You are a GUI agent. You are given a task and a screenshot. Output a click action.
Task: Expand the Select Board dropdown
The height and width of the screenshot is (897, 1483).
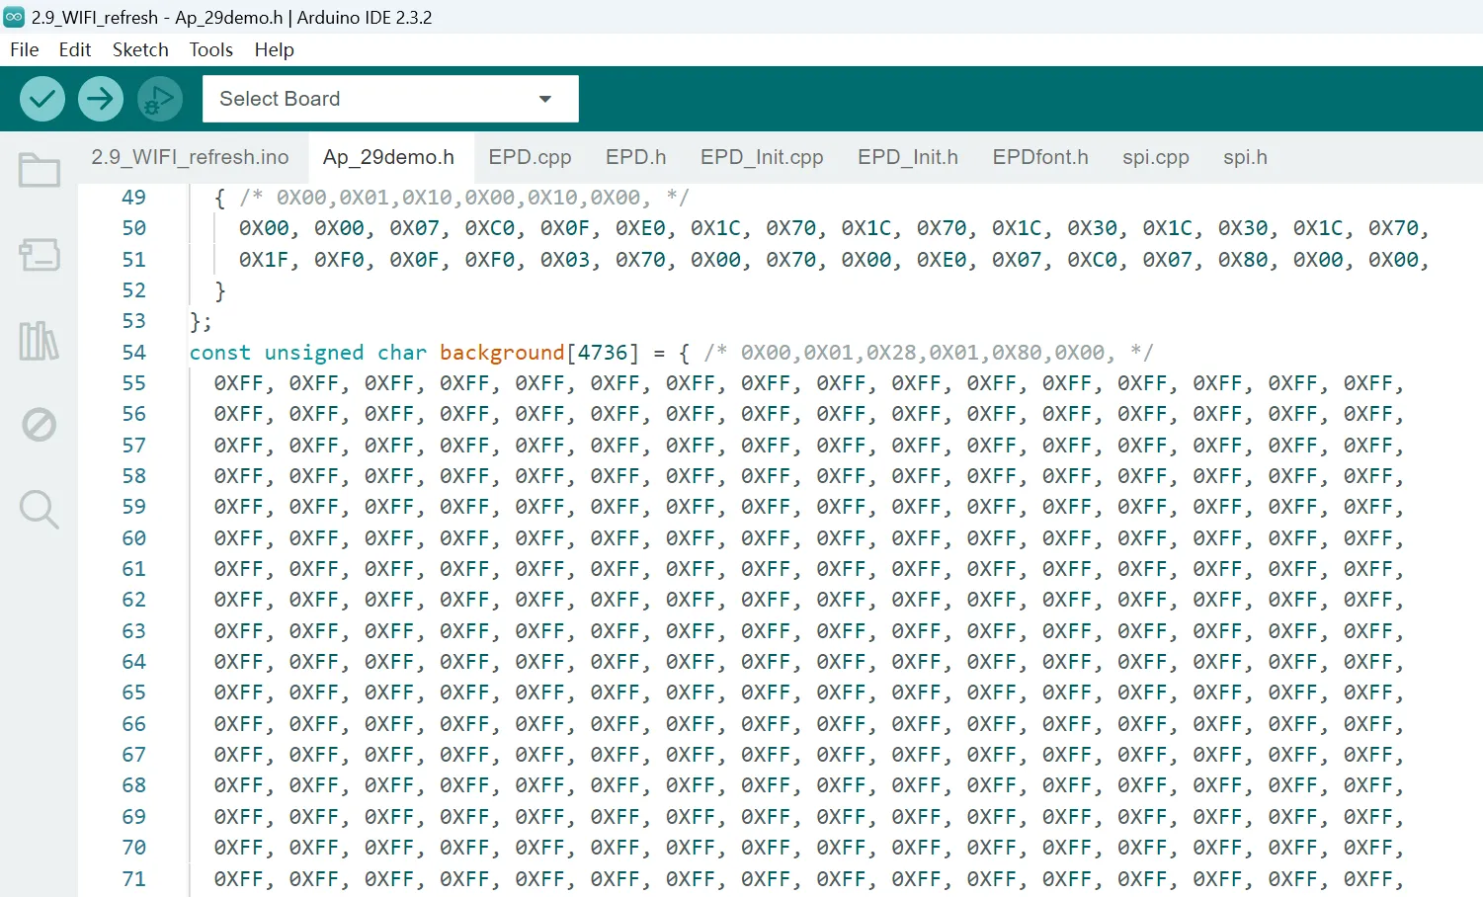[390, 99]
